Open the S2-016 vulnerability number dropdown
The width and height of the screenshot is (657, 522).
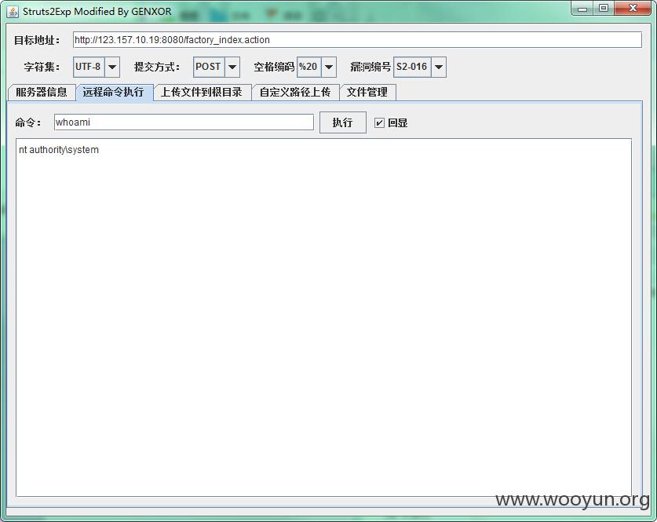[x=438, y=67]
